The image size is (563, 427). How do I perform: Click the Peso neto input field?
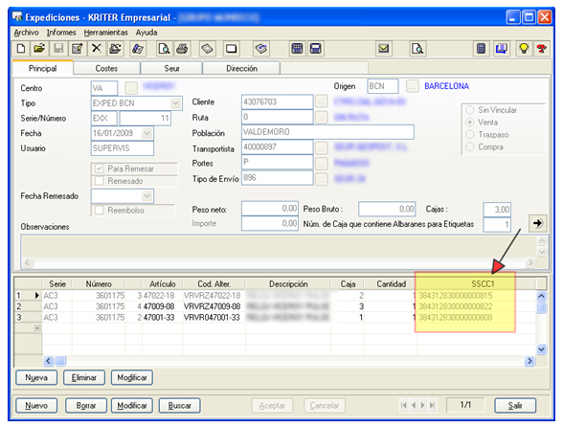270,209
